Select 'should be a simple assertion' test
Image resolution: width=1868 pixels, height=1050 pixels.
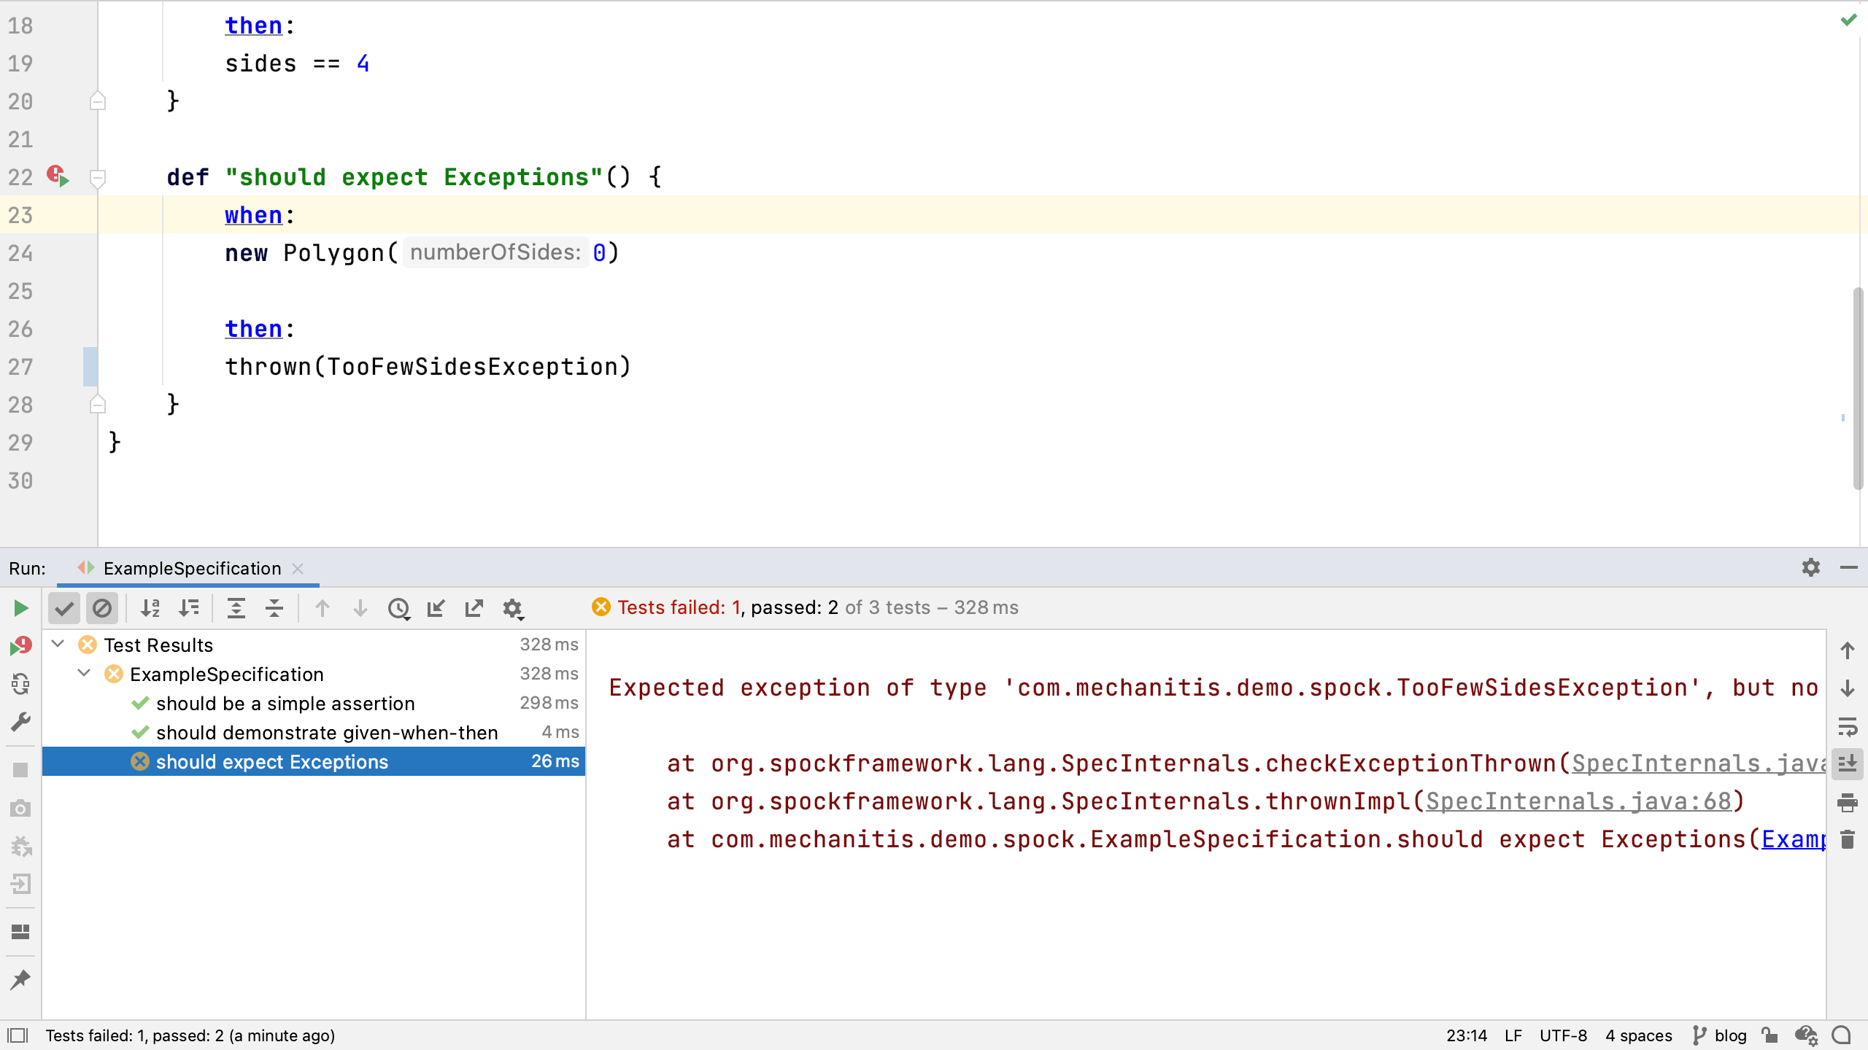(285, 704)
